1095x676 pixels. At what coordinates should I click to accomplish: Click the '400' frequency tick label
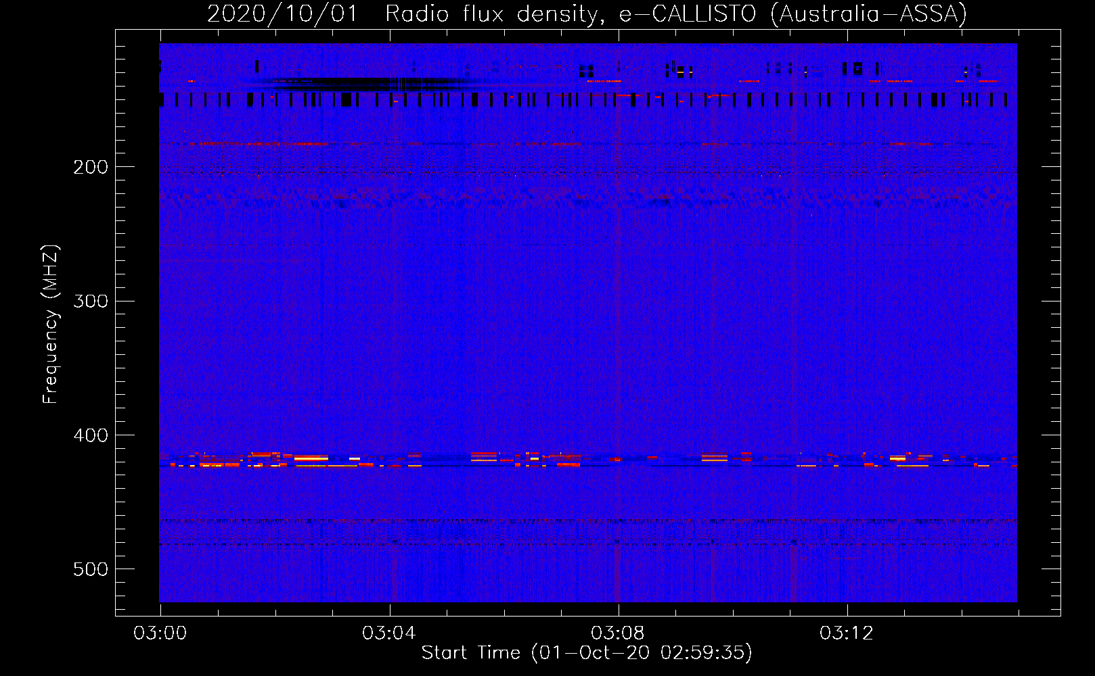[91, 435]
